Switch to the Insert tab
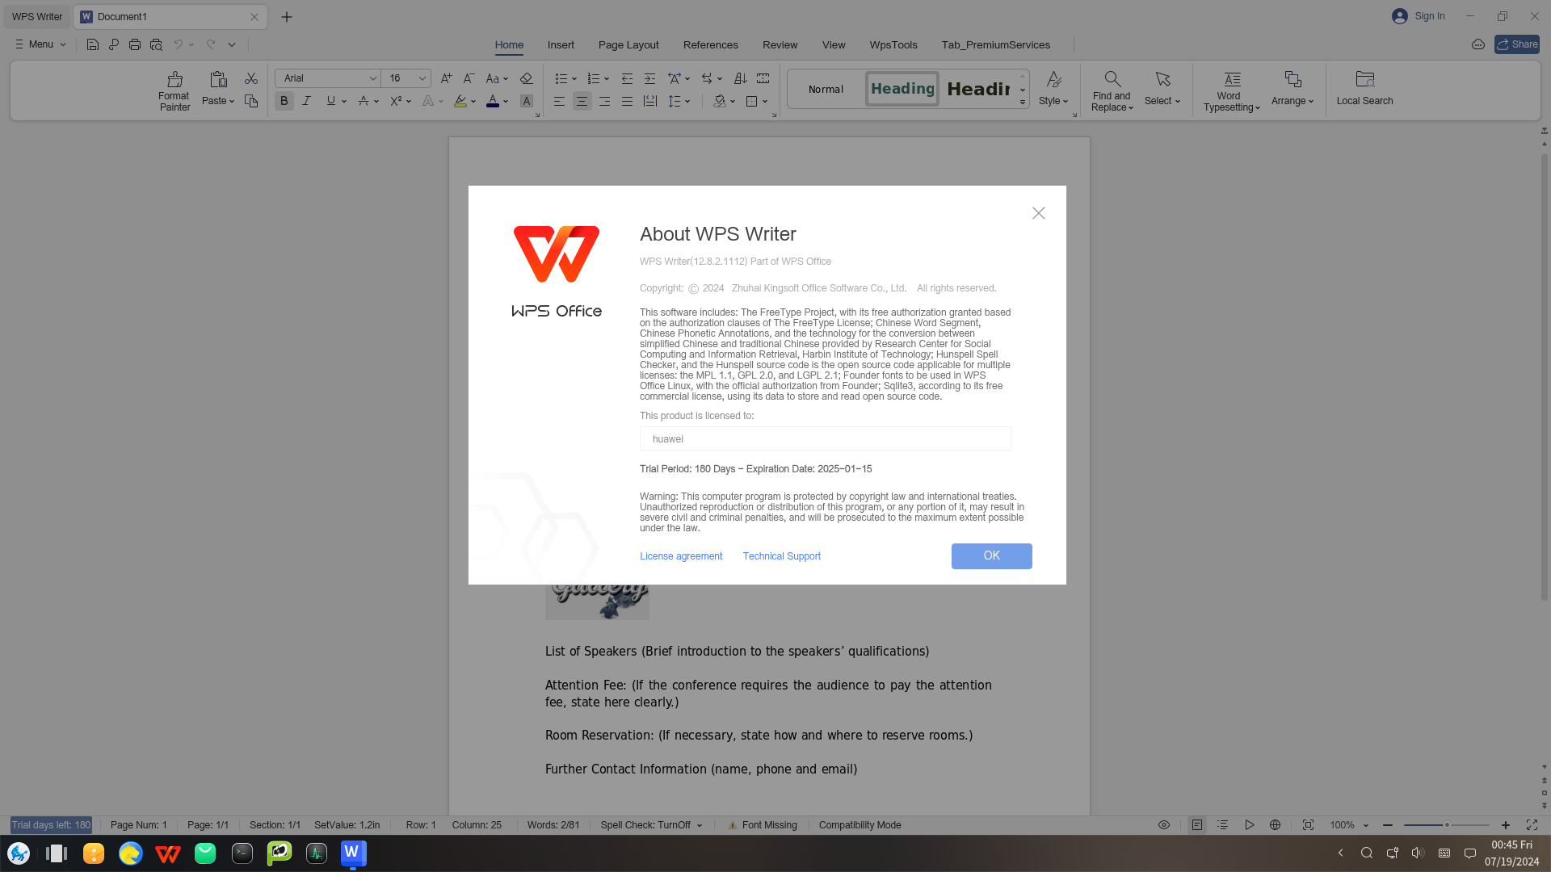 (561, 44)
